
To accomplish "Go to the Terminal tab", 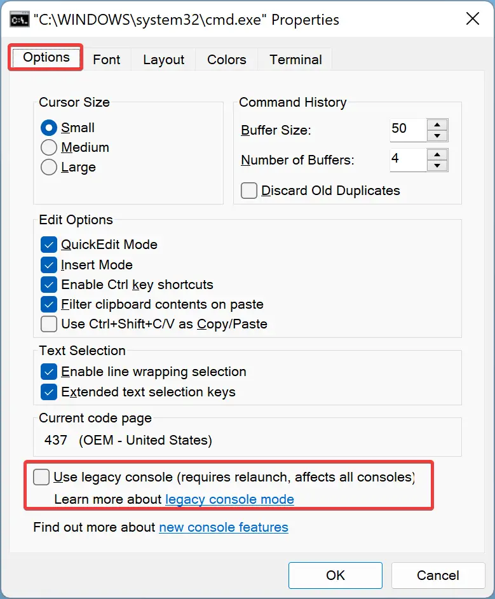I will pyautogui.click(x=295, y=60).
